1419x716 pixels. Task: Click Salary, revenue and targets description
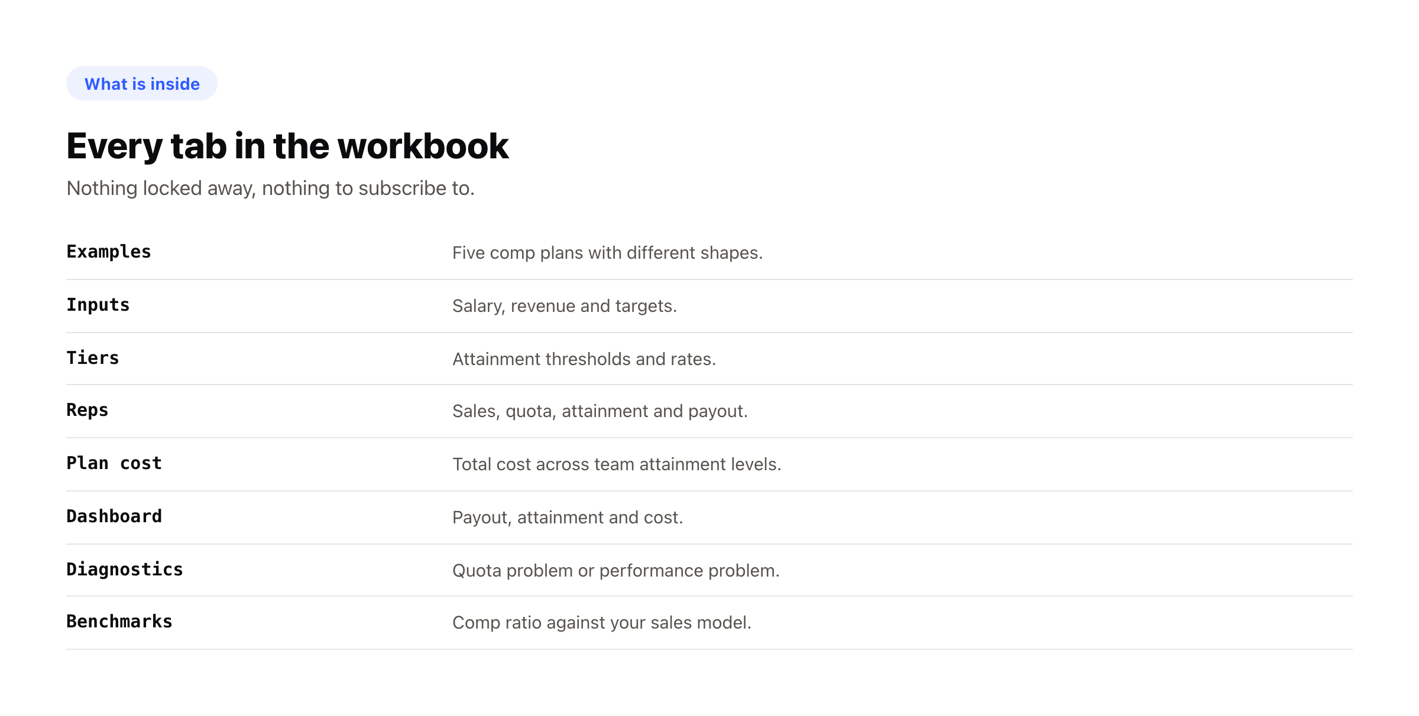(565, 306)
